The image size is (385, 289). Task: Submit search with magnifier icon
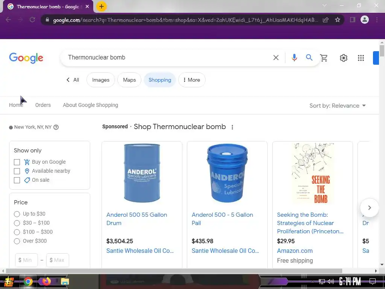309,58
